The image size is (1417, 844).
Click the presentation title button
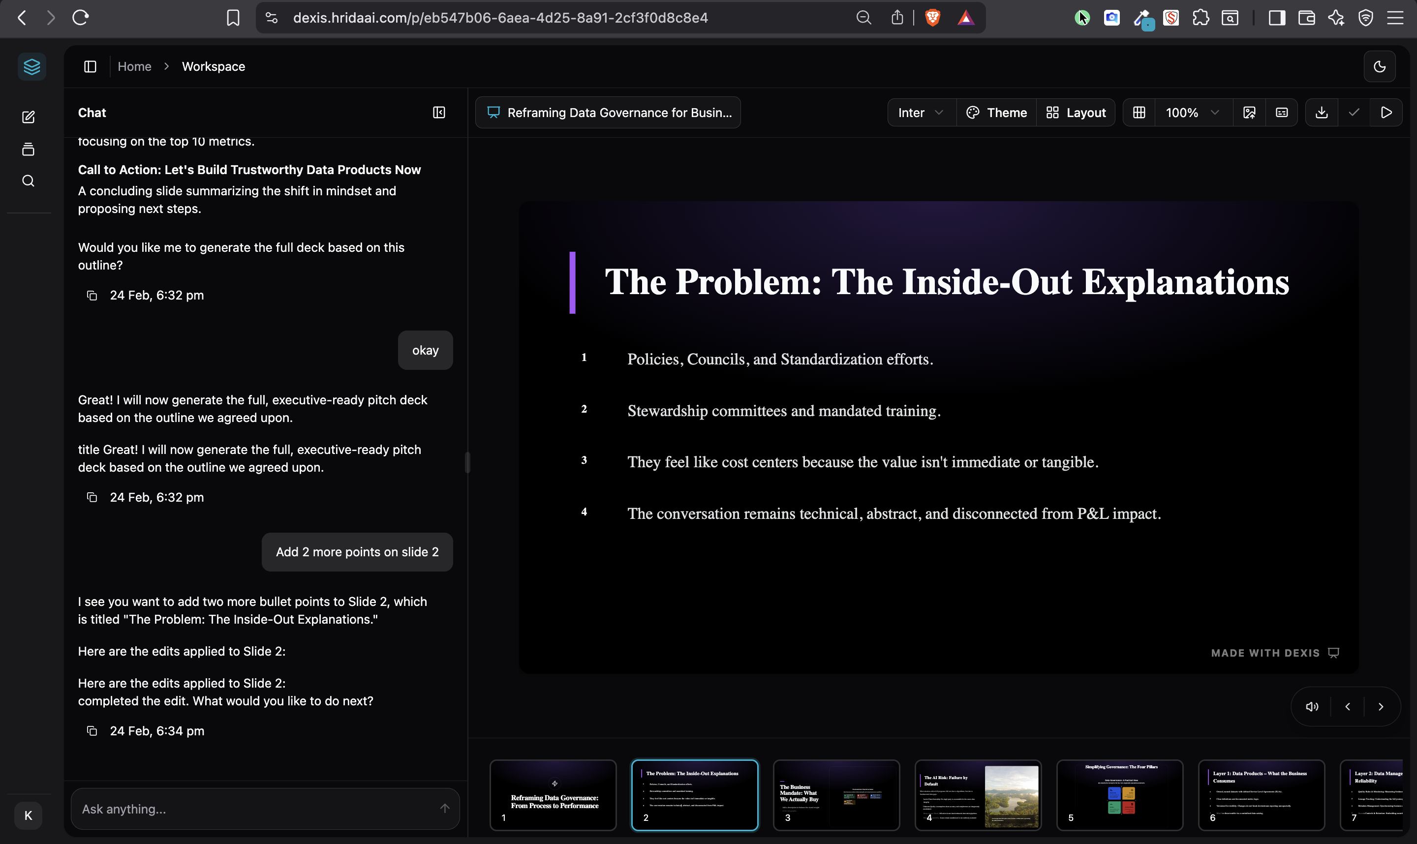[608, 113]
